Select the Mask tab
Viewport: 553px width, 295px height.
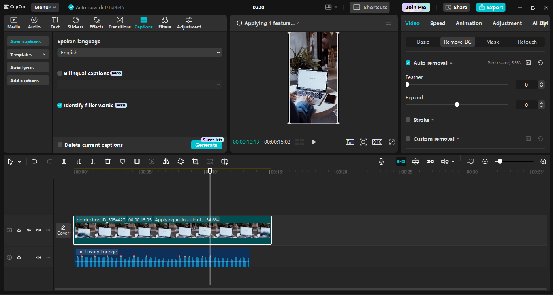pos(493,42)
